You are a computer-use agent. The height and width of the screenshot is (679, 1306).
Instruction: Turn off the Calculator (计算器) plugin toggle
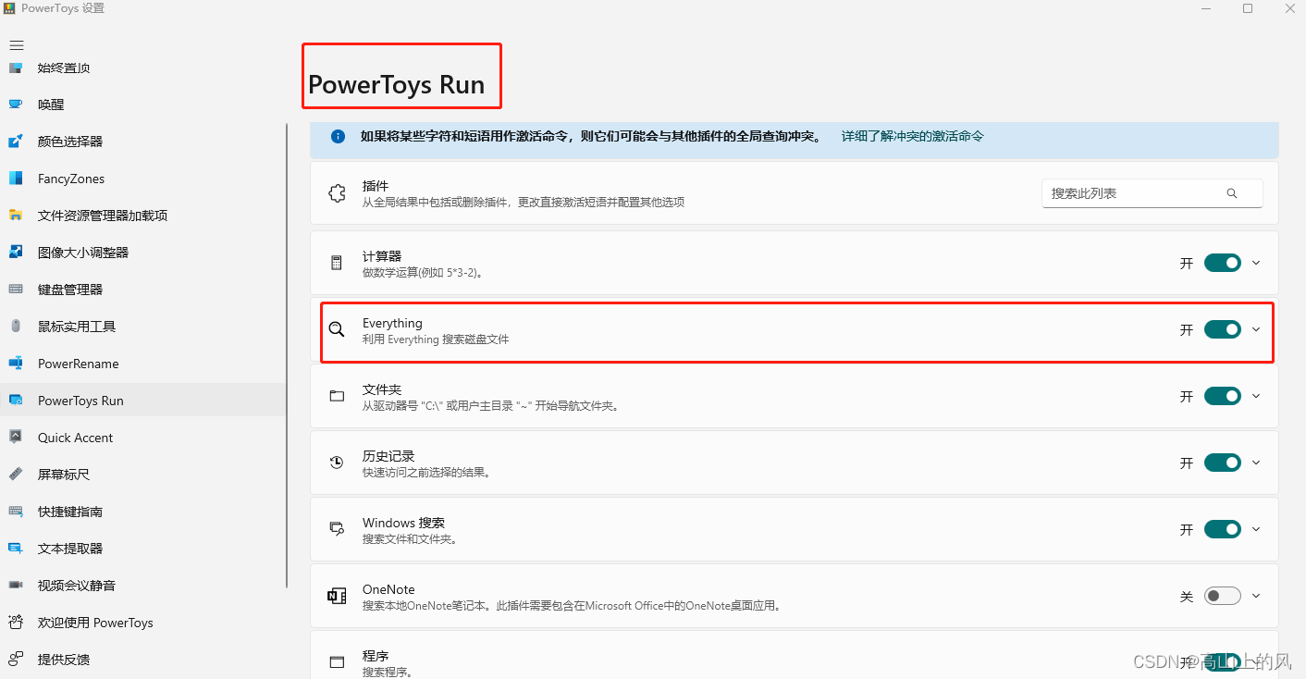pyautogui.click(x=1222, y=263)
